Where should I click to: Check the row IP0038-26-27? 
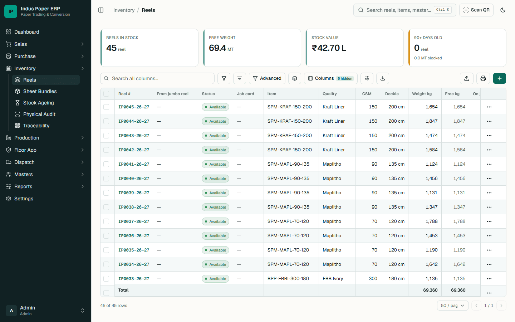pos(106,207)
